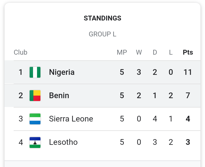Click Sierra Leone's 4 points value
Viewport: 205px width, 167px height.
[188, 119]
